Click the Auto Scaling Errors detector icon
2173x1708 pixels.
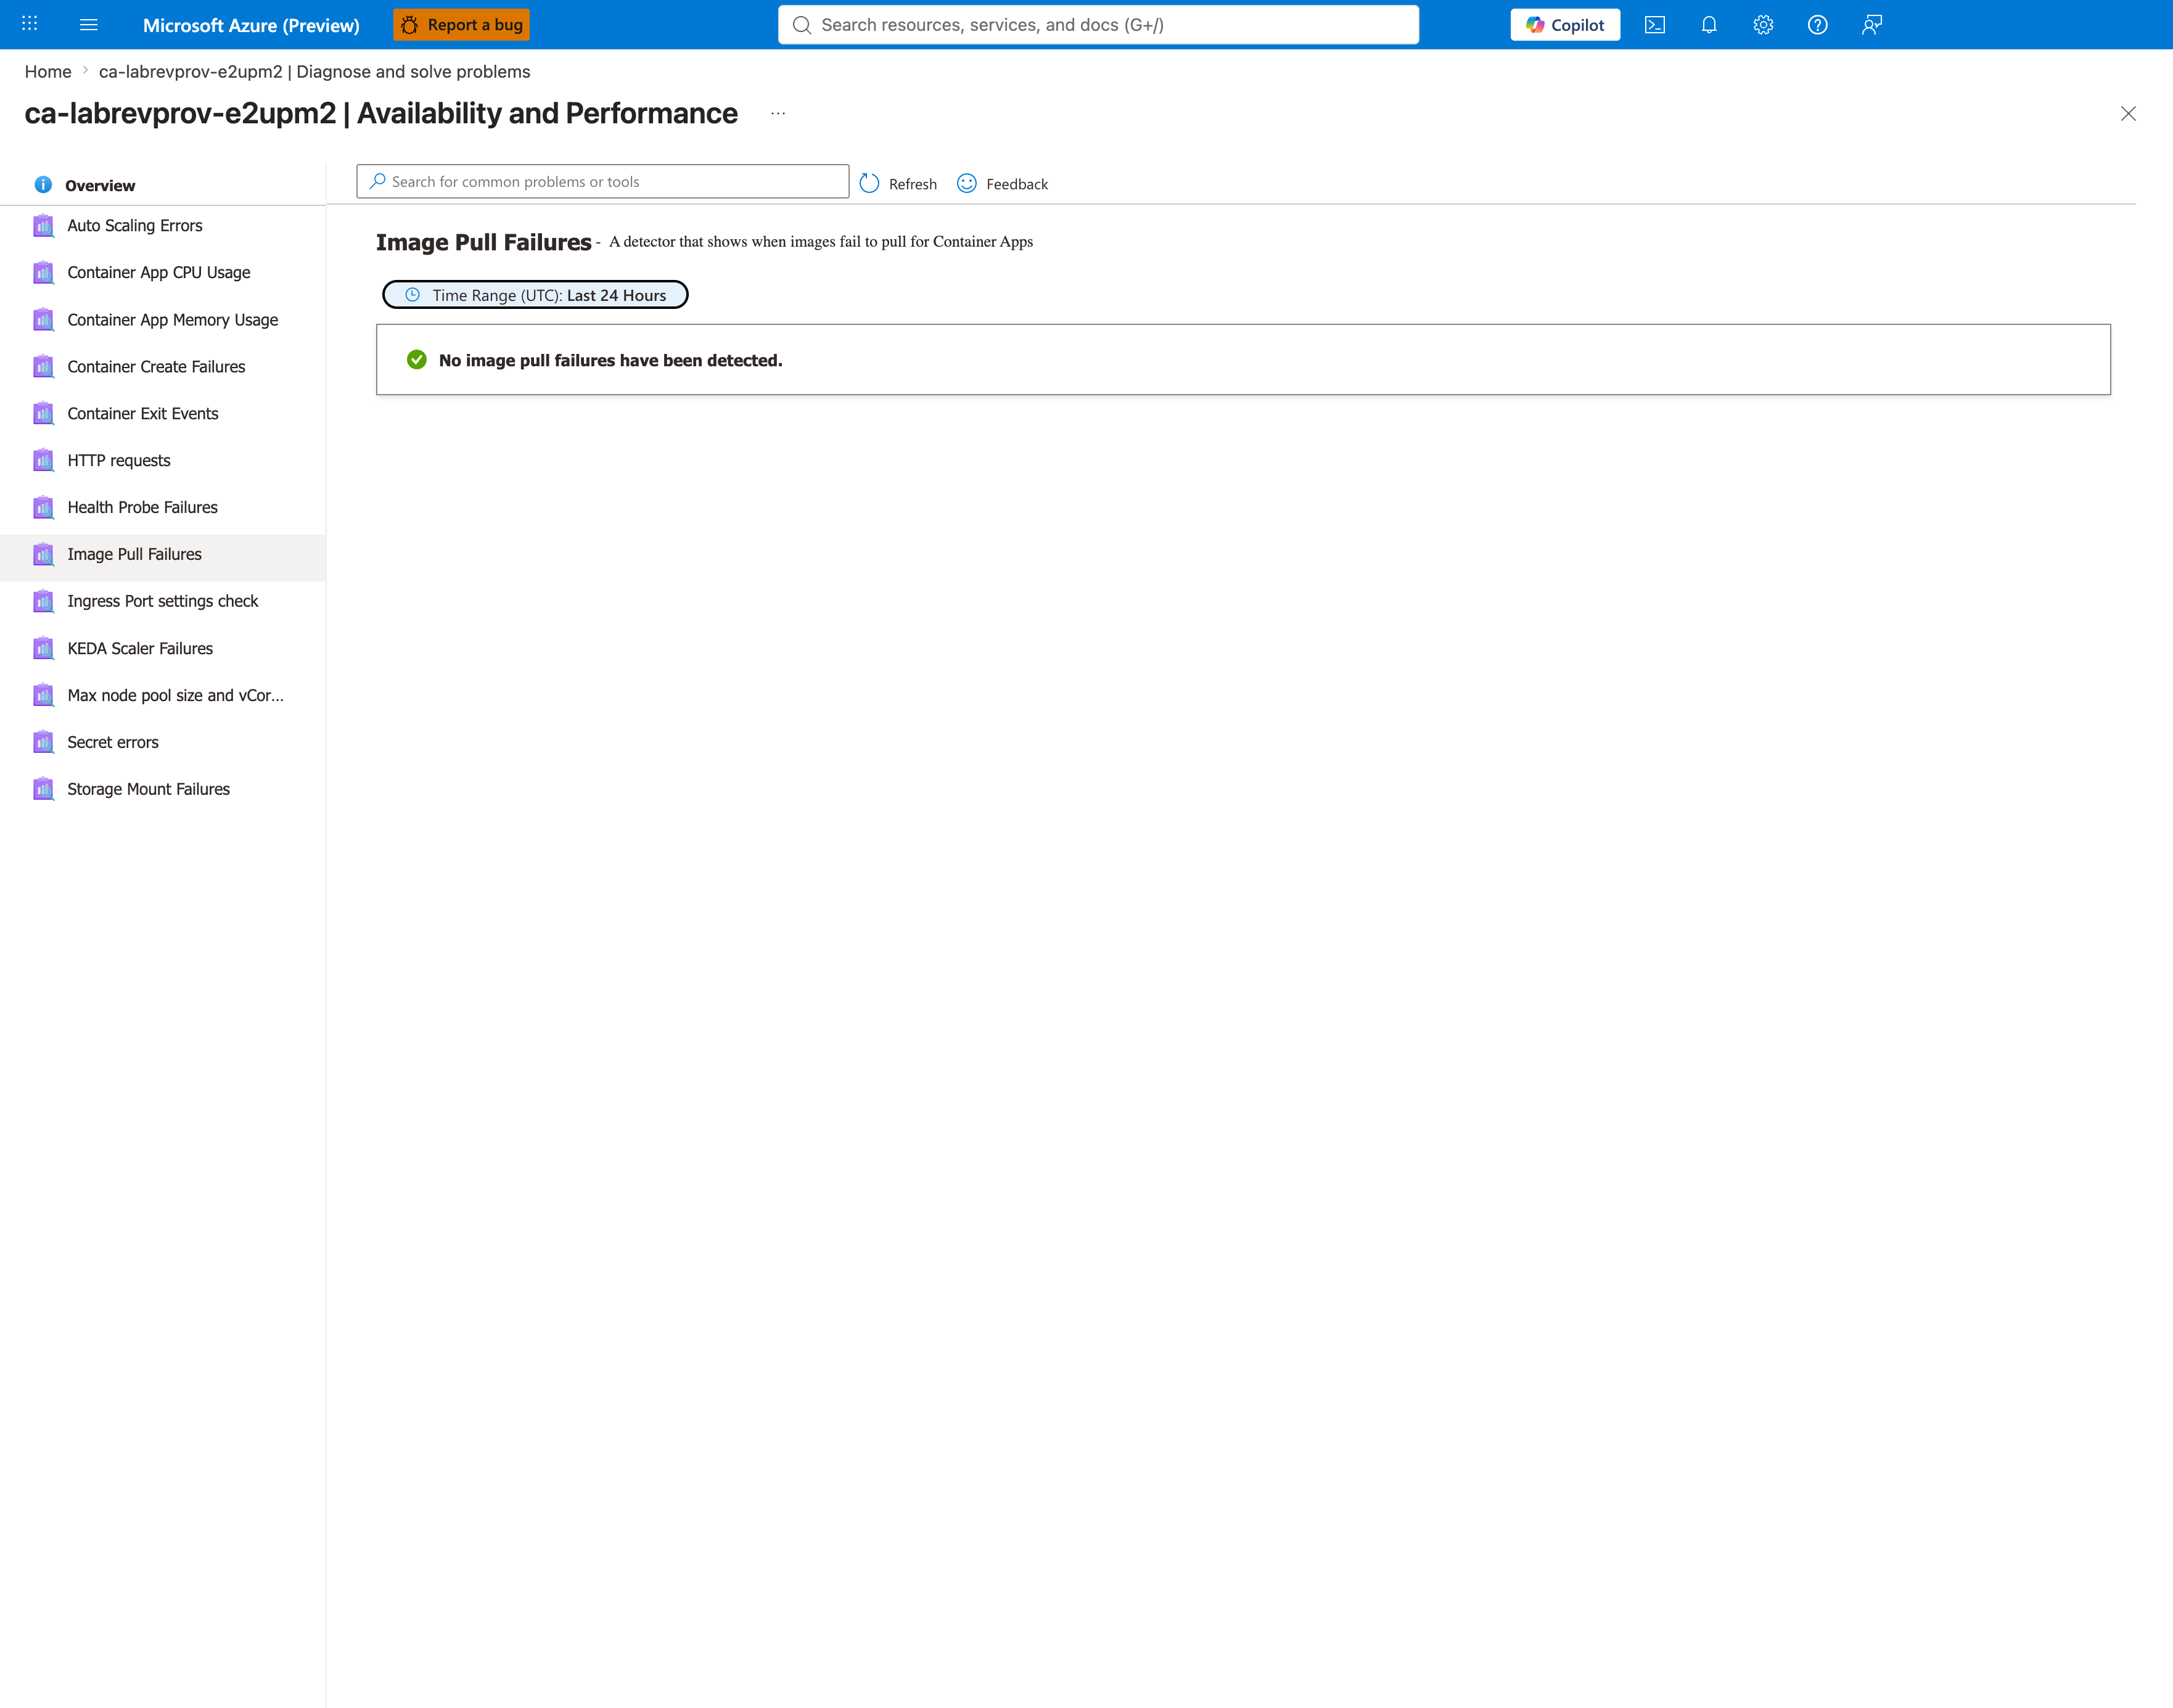tap(43, 226)
